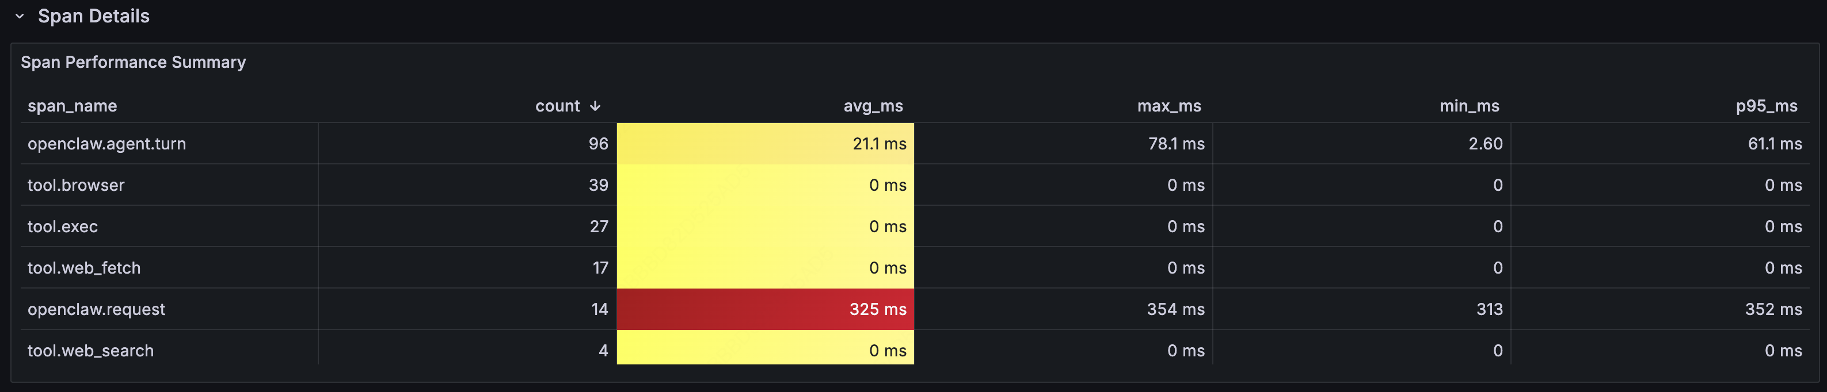Click the 78.1 ms max value
Viewport: 1827px width, 392px height.
tap(1176, 144)
